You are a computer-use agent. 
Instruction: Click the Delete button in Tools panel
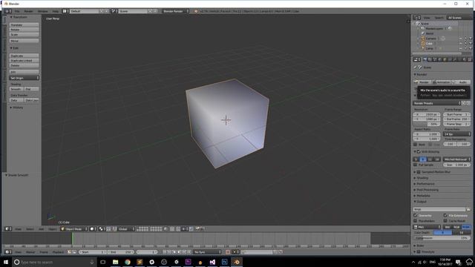pyautogui.click(x=24, y=65)
